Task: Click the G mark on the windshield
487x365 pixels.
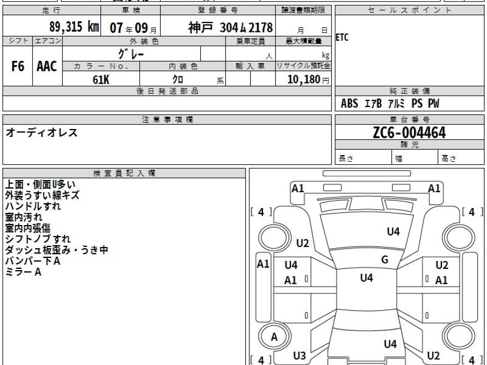Action: [x=385, y=260]
